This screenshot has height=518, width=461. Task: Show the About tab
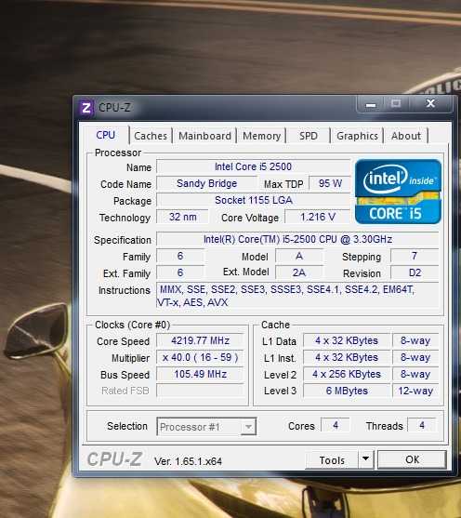pyautogui.click(x=406, y=136)
